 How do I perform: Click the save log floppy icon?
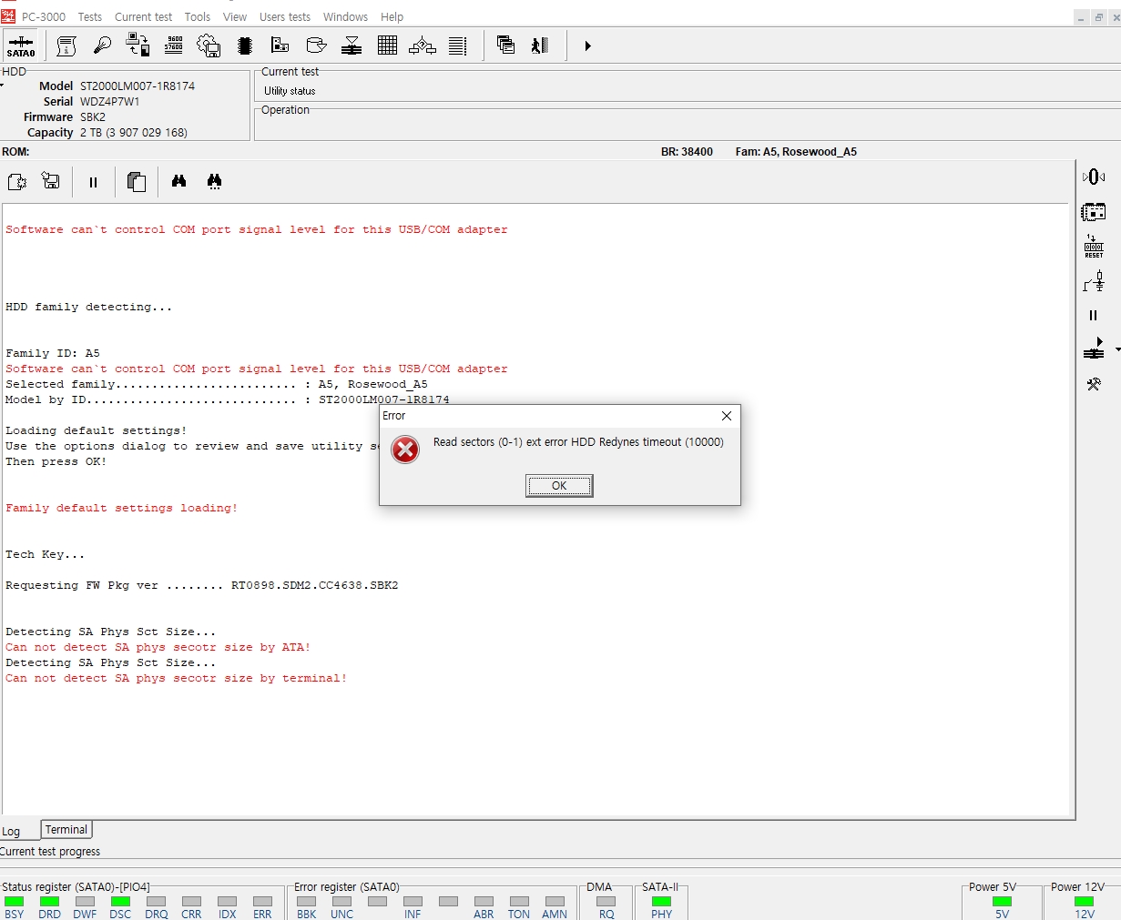51,181
